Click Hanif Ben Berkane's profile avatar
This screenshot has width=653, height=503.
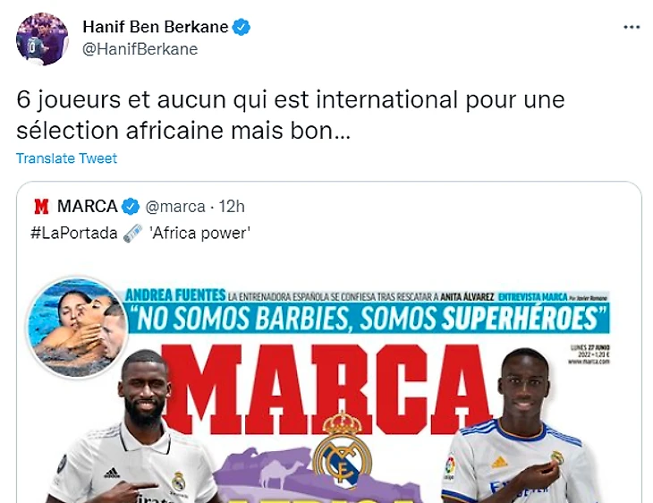click(42, 39)
